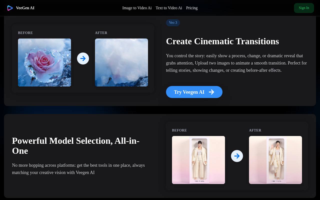Open Image to Video Ai page

point(137,8)
